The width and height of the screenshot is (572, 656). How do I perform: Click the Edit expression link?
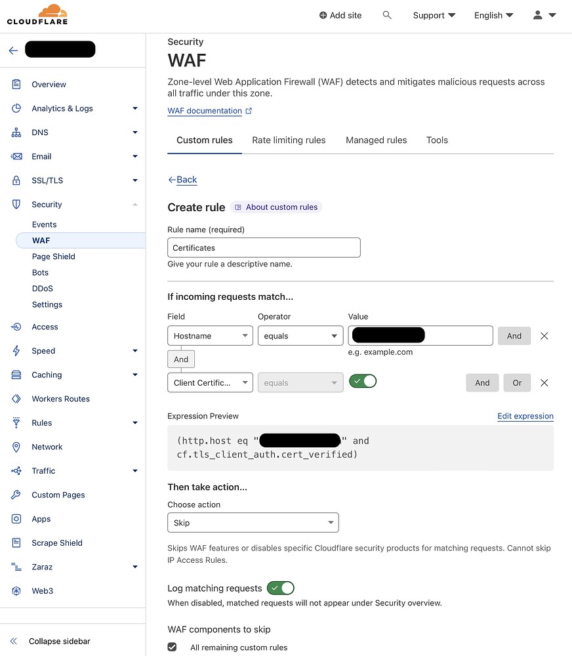[x=525, y=416]
